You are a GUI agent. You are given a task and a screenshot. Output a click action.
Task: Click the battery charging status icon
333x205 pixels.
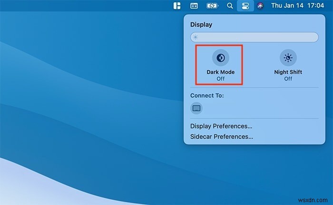212,6
